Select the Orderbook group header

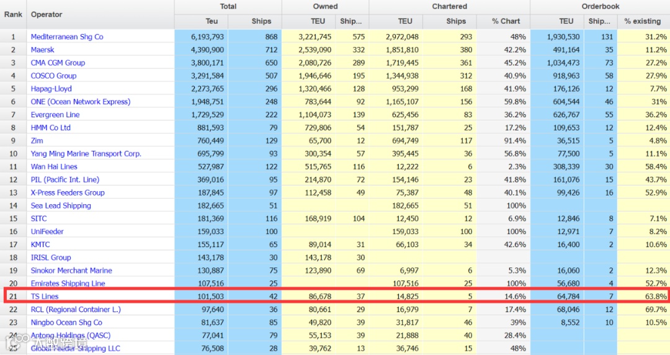(600, 7)
